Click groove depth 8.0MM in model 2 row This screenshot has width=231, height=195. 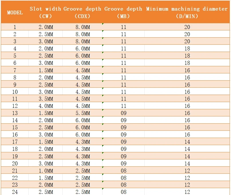point(83,34)
